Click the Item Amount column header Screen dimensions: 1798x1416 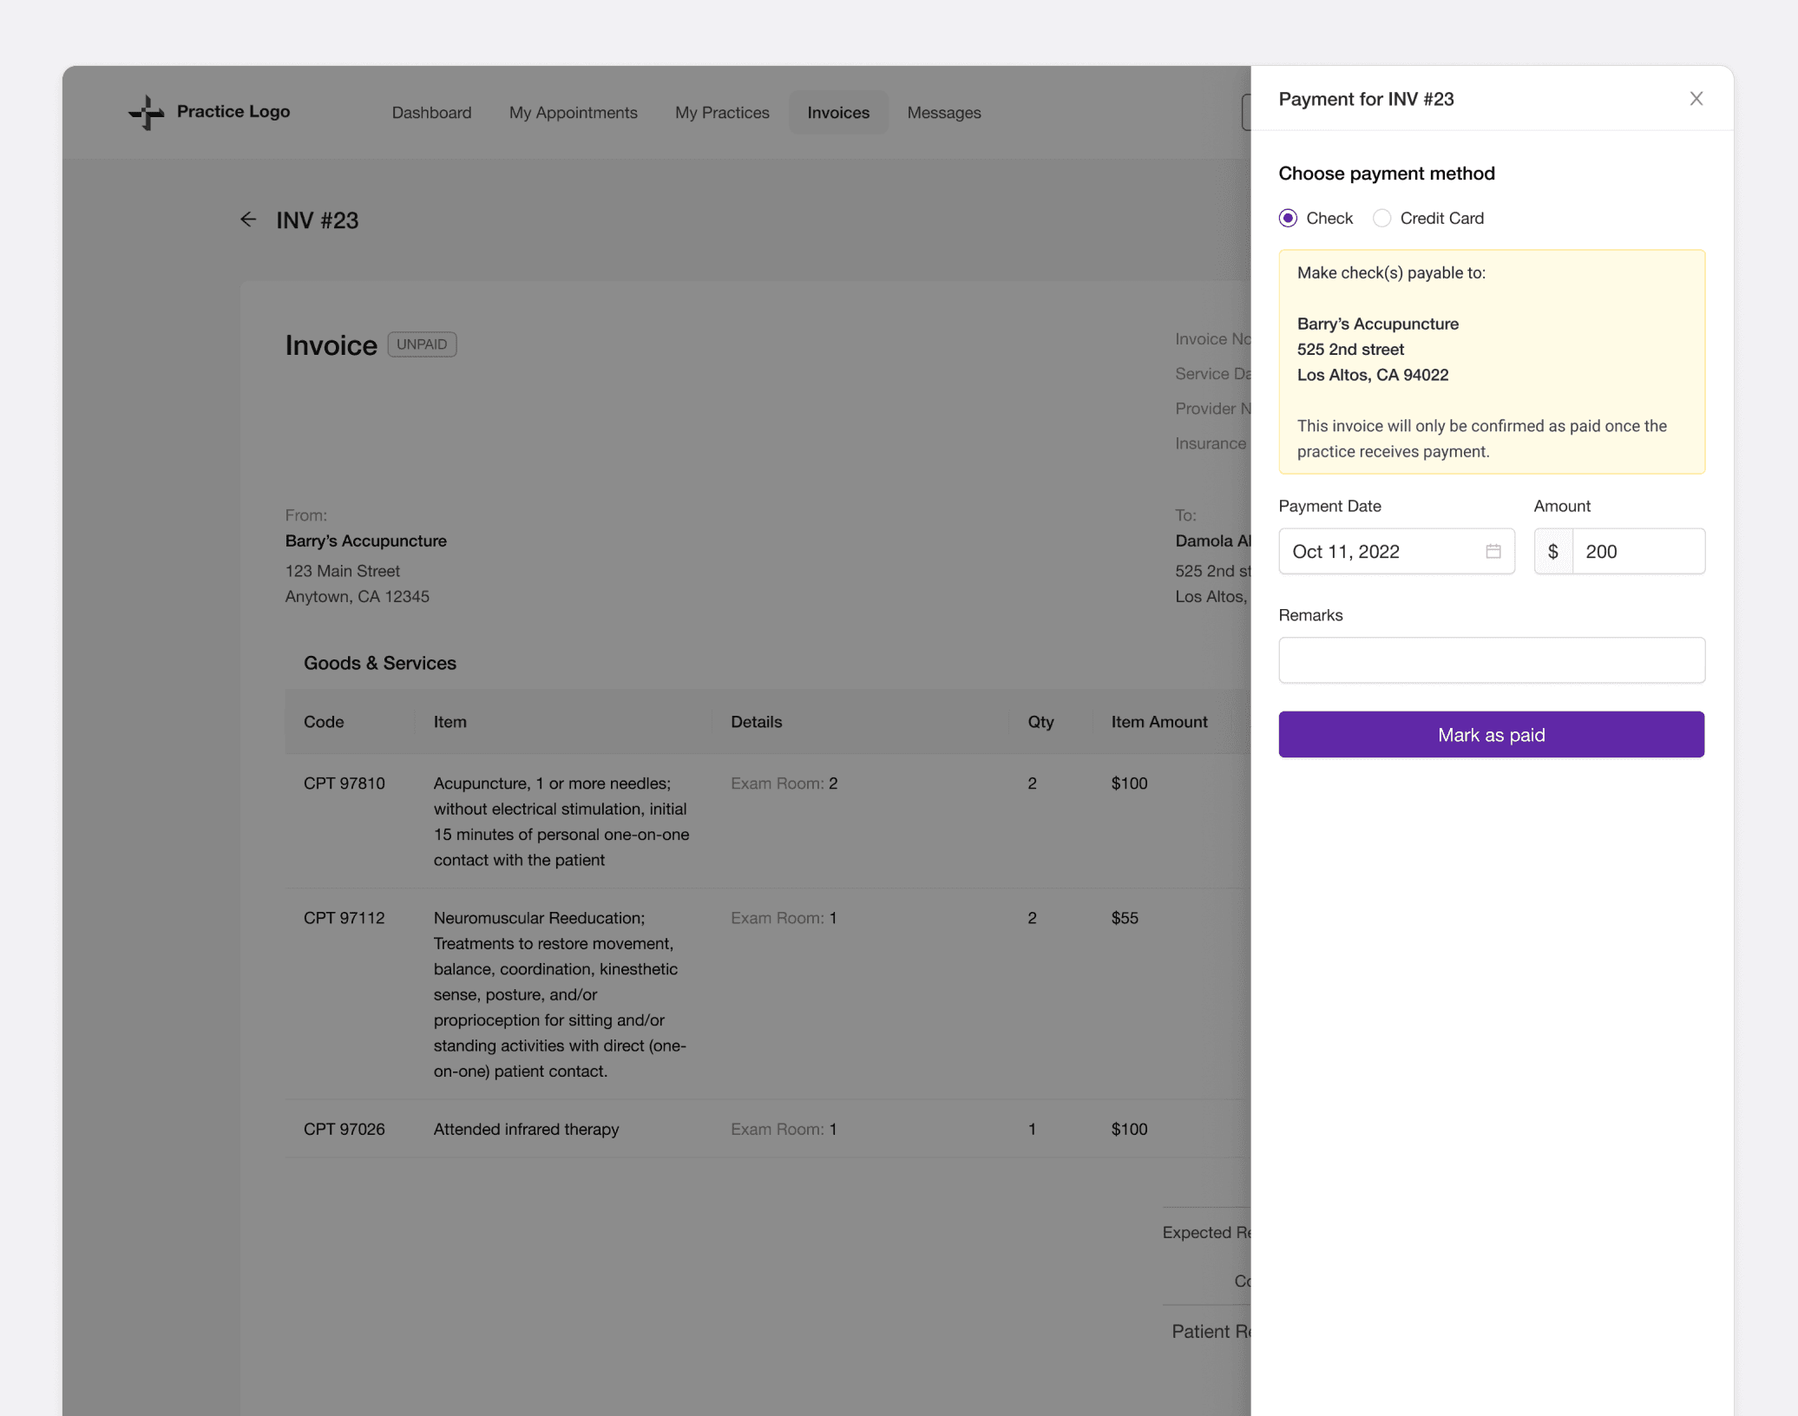(x=1159, y=722)
